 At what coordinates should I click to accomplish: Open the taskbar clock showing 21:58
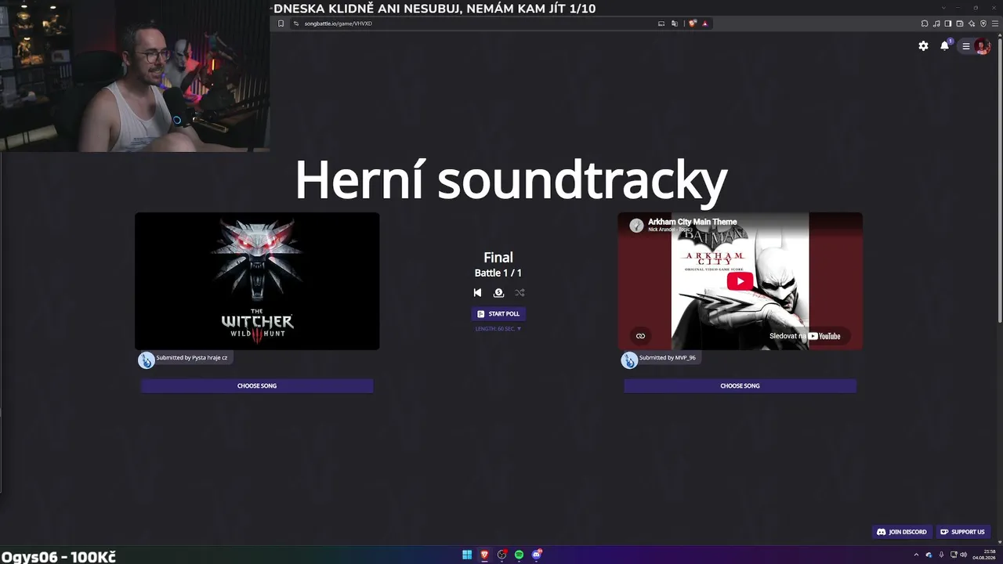pos(984,555)
